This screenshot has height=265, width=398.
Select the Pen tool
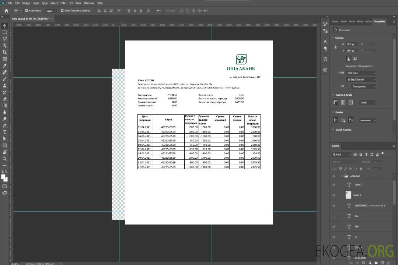click(4, 126)
